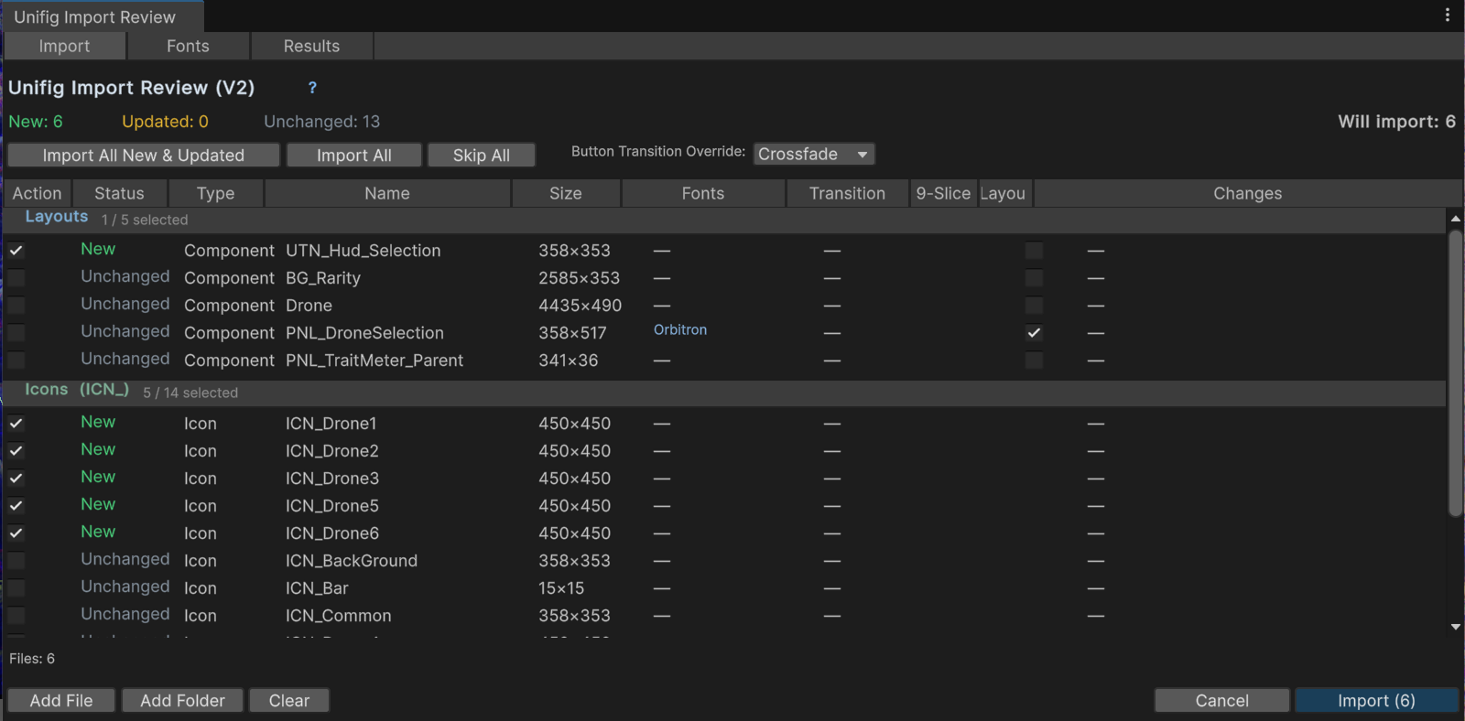The height and width of the screenshot is (721, 1465).
Task: Check the PNL_DroneSelection action checkbox
Action: [16, 333]
